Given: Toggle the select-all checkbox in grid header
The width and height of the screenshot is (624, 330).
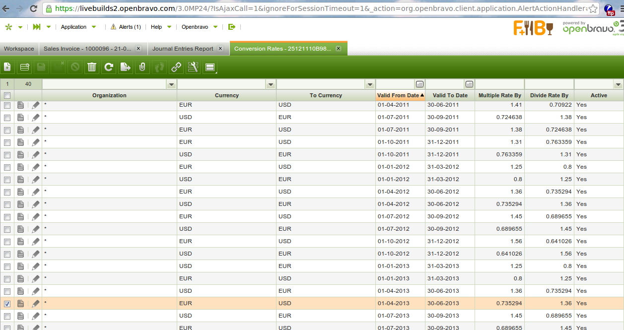Looking at the screenshot, I should [x=7, y=95].
